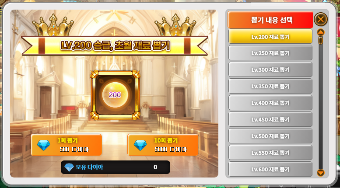Click the diamond icon on 10회 뽑기
Screen dimensions: 340x188
pos(140,145)
